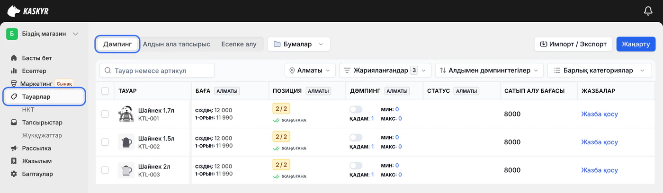663x193 pixels.
Task: Click the green Б store avatar
Action: click(x=11, y=34)
